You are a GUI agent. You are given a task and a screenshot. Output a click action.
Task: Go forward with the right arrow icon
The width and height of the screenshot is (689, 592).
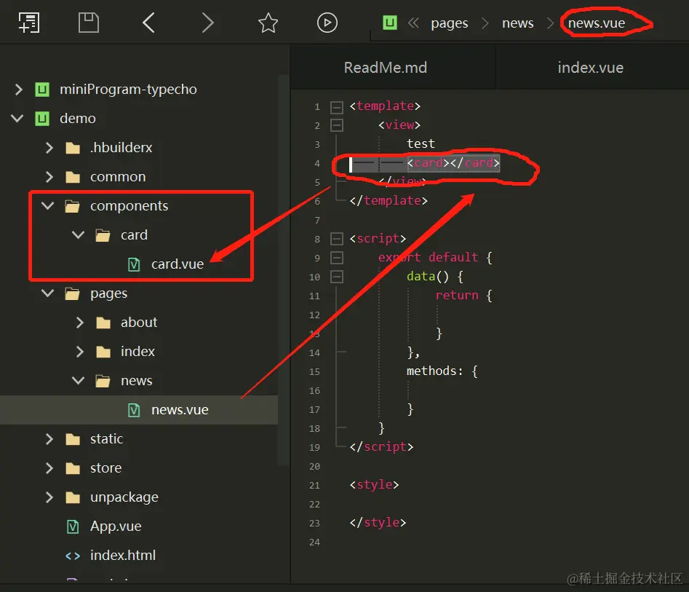click(208, 23)
